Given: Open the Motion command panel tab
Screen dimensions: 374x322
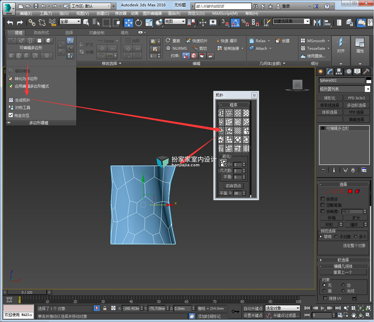Looking at the screenshot, I should tap(348, 71).
